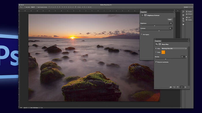
Task: Open the Swatches panel icon
Action: click(187, 20)
